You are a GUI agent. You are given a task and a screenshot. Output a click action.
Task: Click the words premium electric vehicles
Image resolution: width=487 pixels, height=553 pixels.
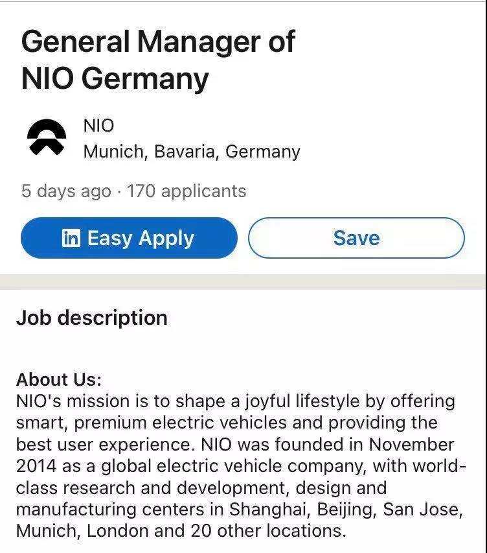pyautogui.click(x=179, y=423)
